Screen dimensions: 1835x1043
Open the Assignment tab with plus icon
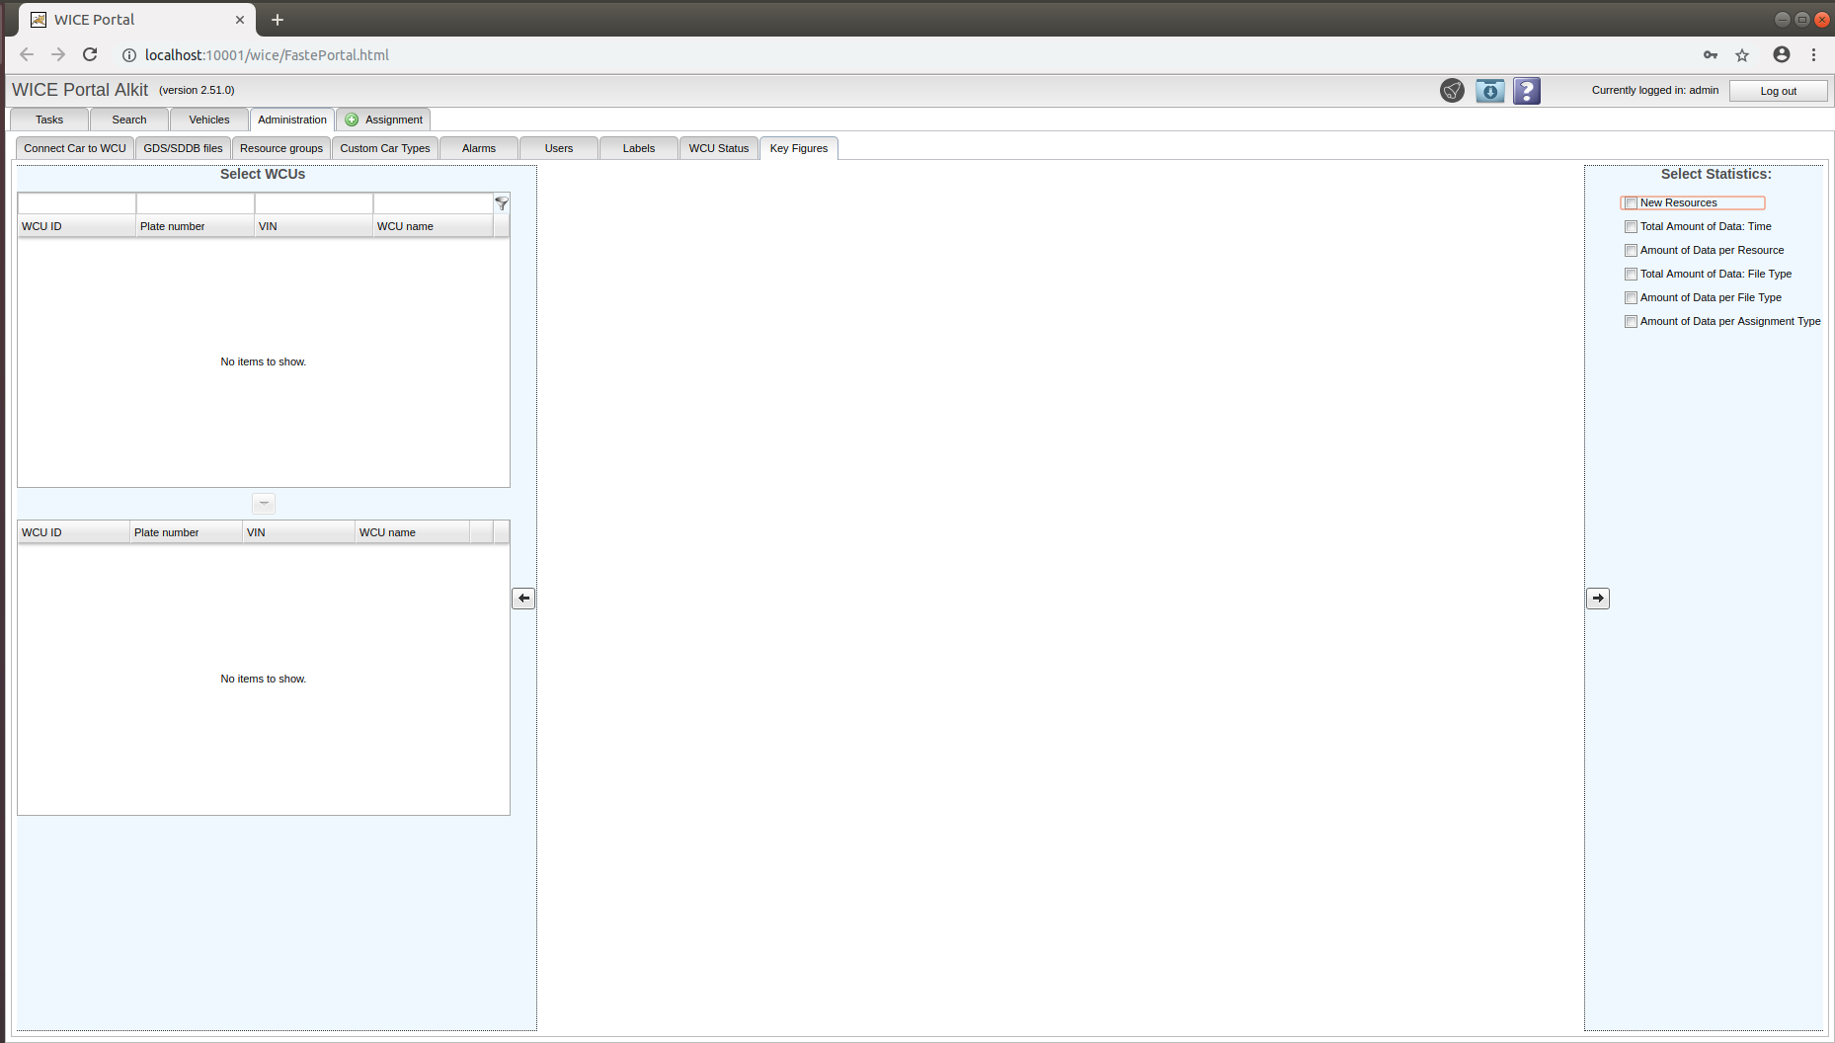click(383, 120)
